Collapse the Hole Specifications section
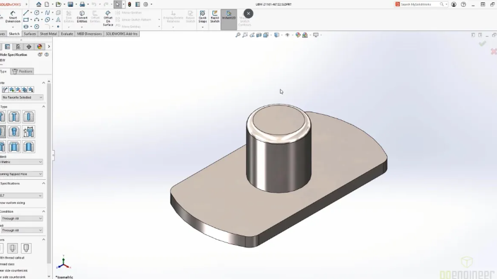Screen dimensions: 497x279 (43, 184)
